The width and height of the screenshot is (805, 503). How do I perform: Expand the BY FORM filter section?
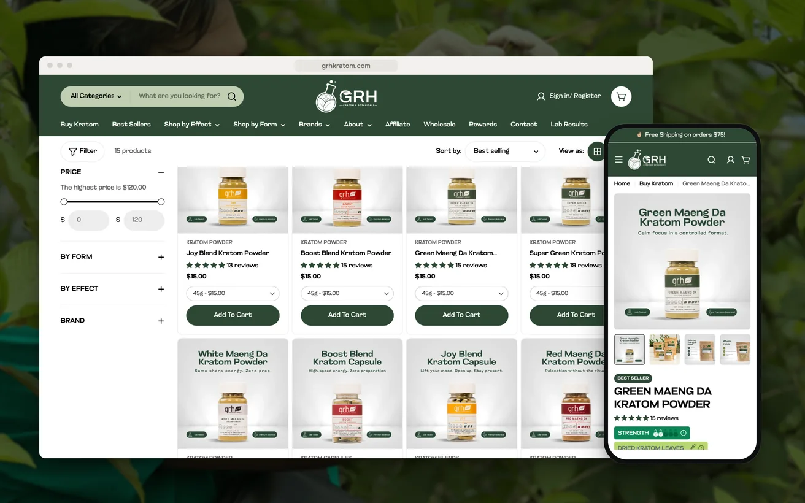click(161, 257)
